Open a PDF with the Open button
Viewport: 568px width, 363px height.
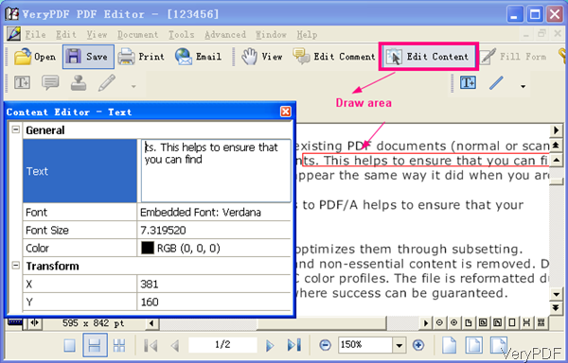pyautogui.click(x=35, y=57)
